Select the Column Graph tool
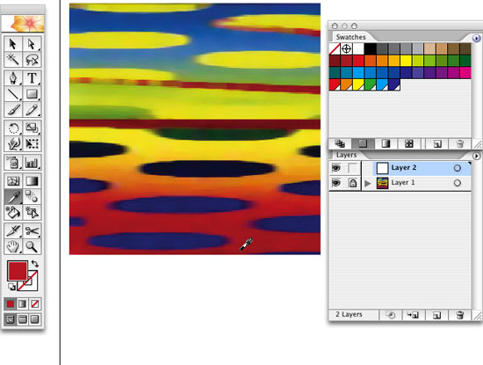Viewport: 483px width, 365px height. (32, 163)
